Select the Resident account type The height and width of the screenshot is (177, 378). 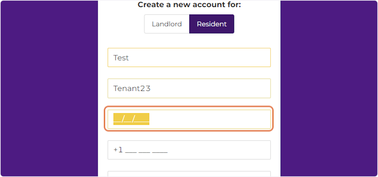pyautogui.click(x=212, y=24)
